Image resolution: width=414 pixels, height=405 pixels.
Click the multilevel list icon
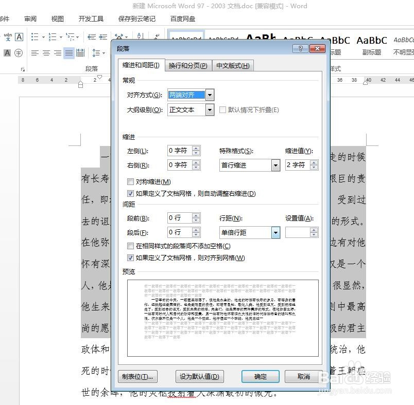point(70,37)
